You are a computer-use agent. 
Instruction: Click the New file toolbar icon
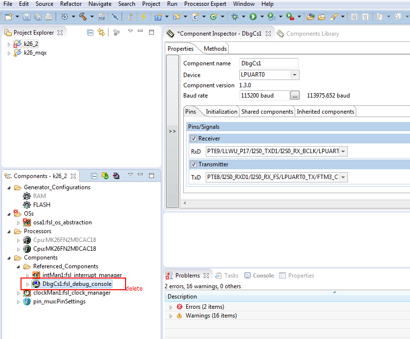[x=8, y=17]
